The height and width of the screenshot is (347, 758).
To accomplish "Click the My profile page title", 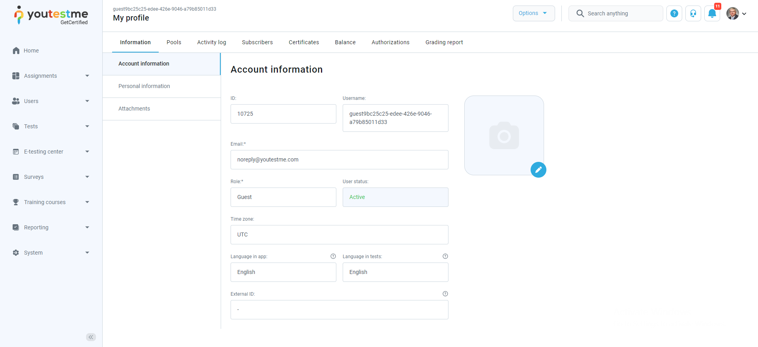I will [131, 18].
